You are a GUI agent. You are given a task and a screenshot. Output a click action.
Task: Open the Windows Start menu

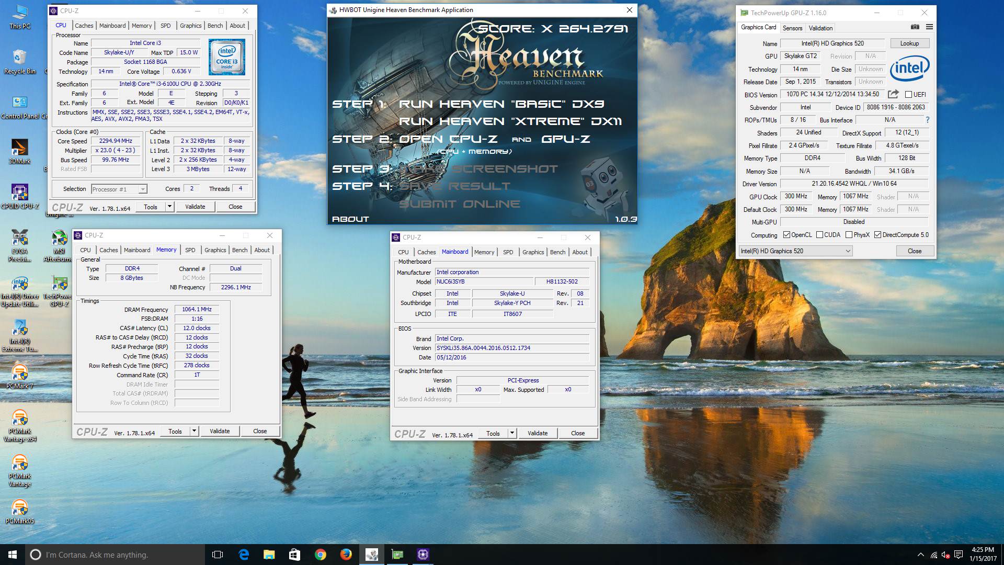coord(13,555)
